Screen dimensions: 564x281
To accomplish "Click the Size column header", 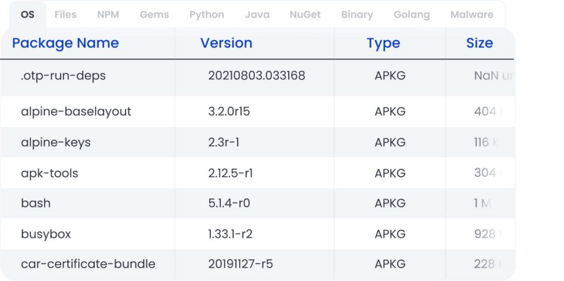I will [x=480, y=43].
